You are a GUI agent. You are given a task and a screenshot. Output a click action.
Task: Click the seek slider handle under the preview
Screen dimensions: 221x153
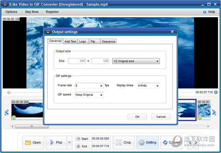[x=9, y=93]
